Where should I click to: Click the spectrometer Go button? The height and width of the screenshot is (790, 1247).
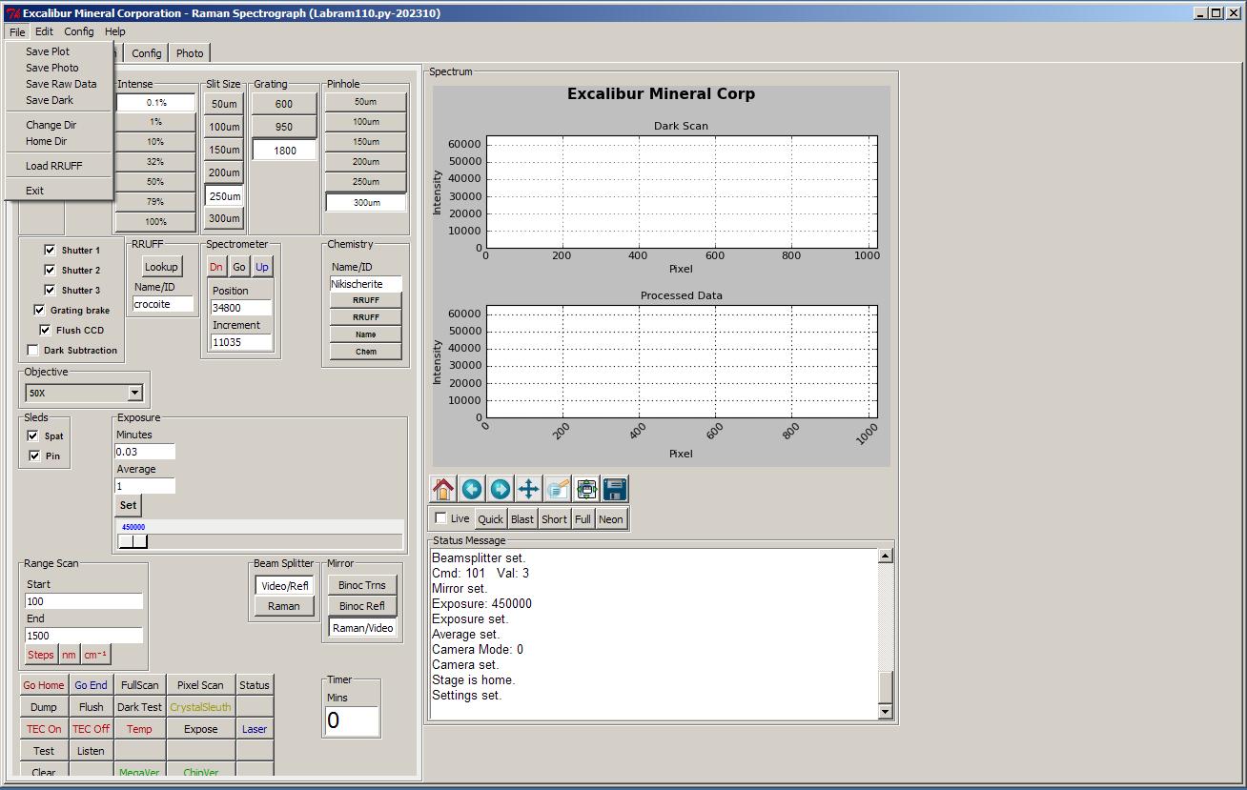click(239, 267)
